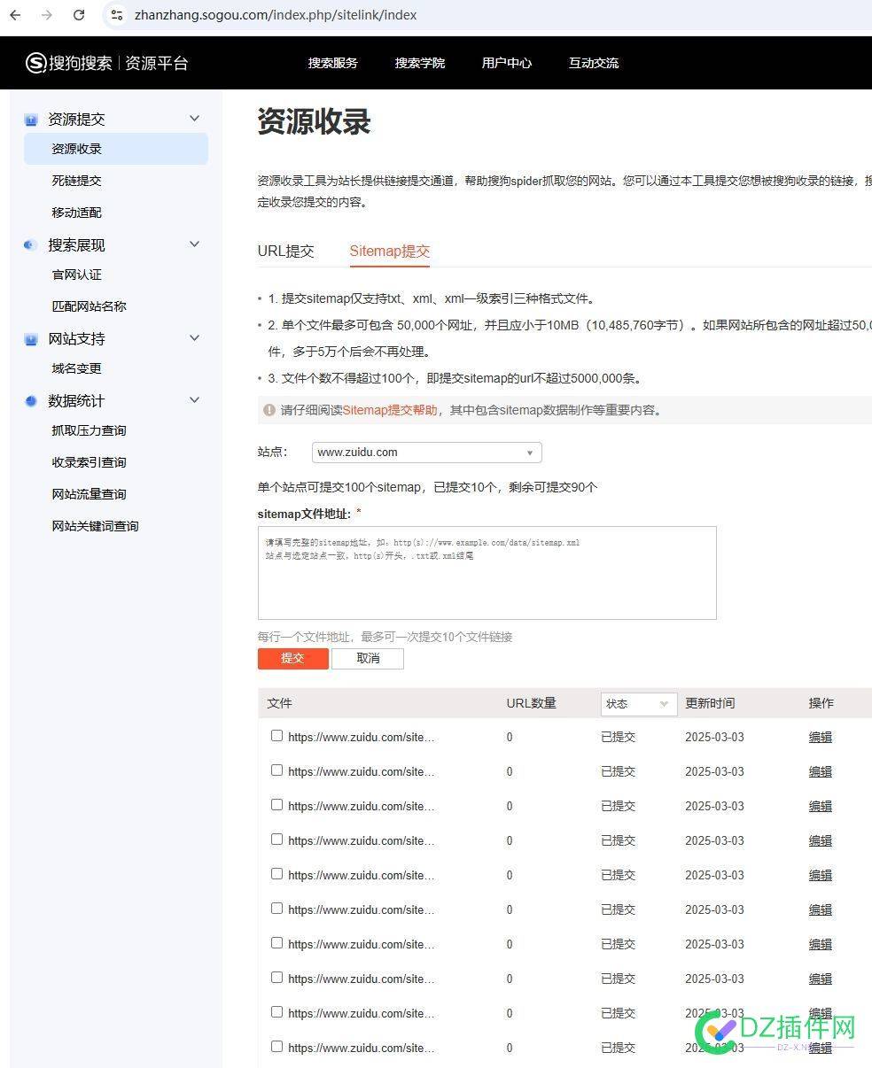Click the icon beside 搜索展现 in the sidebar

coord(31,245)
